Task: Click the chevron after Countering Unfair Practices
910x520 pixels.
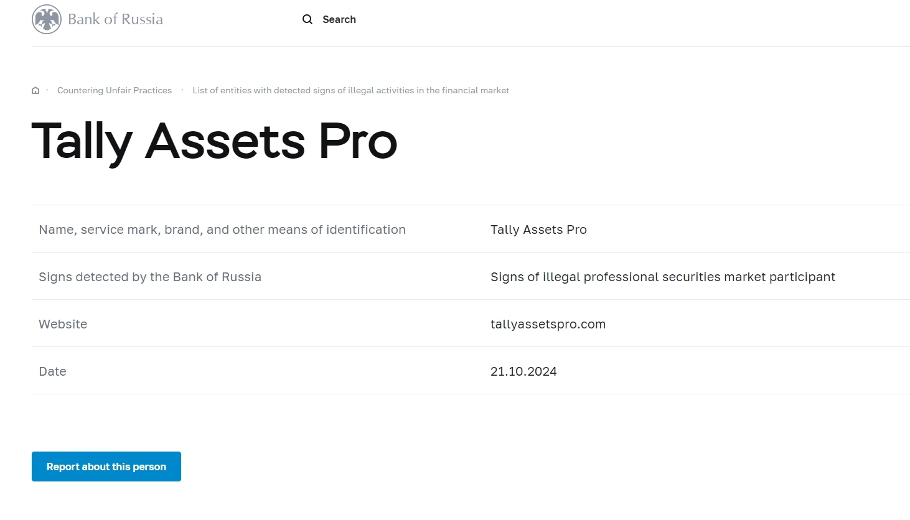Action: click(182, 90)
